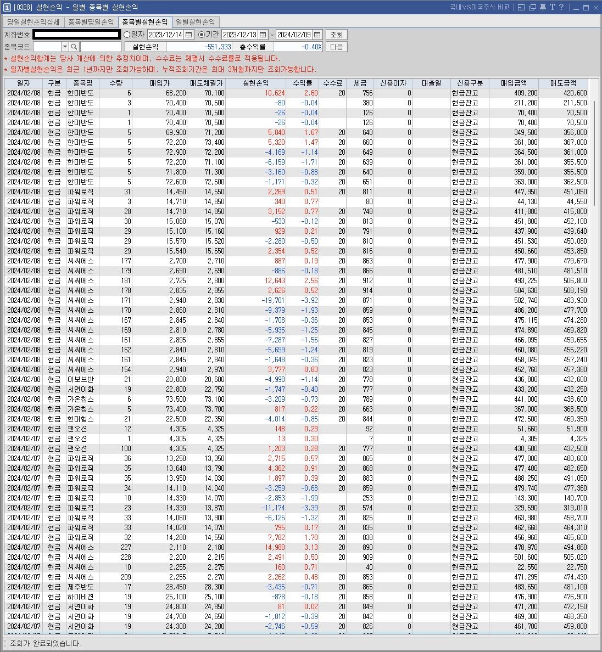Image resolution: width=602 pixels, height=652 pixels.
Task: Click the realized loss value -11,174
Action: [273, 508]
